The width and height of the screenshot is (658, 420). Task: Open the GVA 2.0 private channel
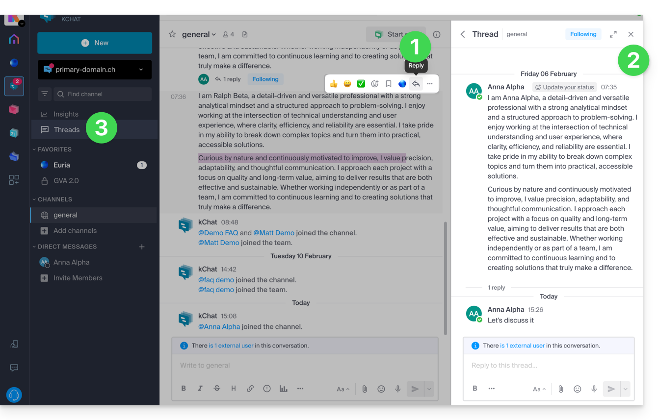point(94,181)
